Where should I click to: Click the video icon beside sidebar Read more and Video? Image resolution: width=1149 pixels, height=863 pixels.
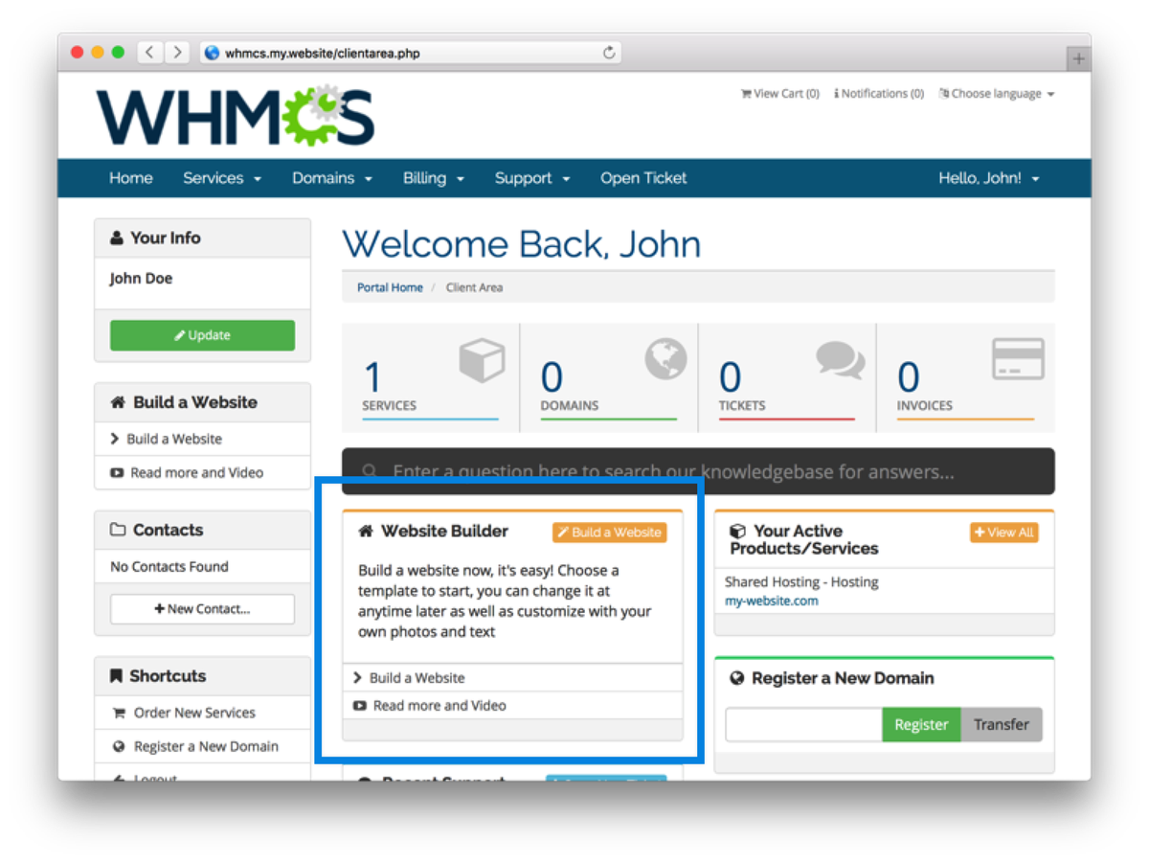118,473
